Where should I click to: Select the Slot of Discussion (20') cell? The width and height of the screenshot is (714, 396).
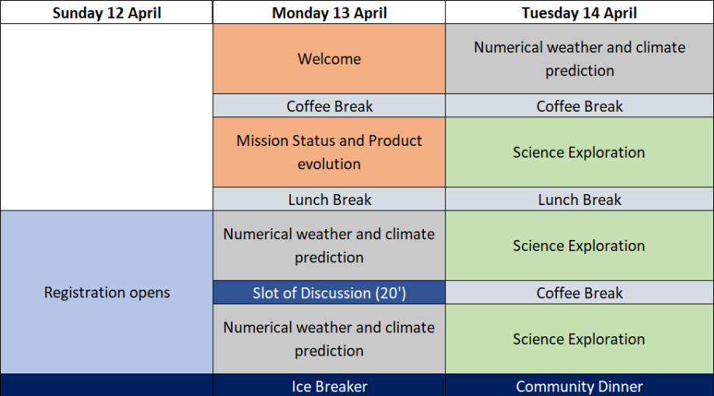(x=329, y=293)
